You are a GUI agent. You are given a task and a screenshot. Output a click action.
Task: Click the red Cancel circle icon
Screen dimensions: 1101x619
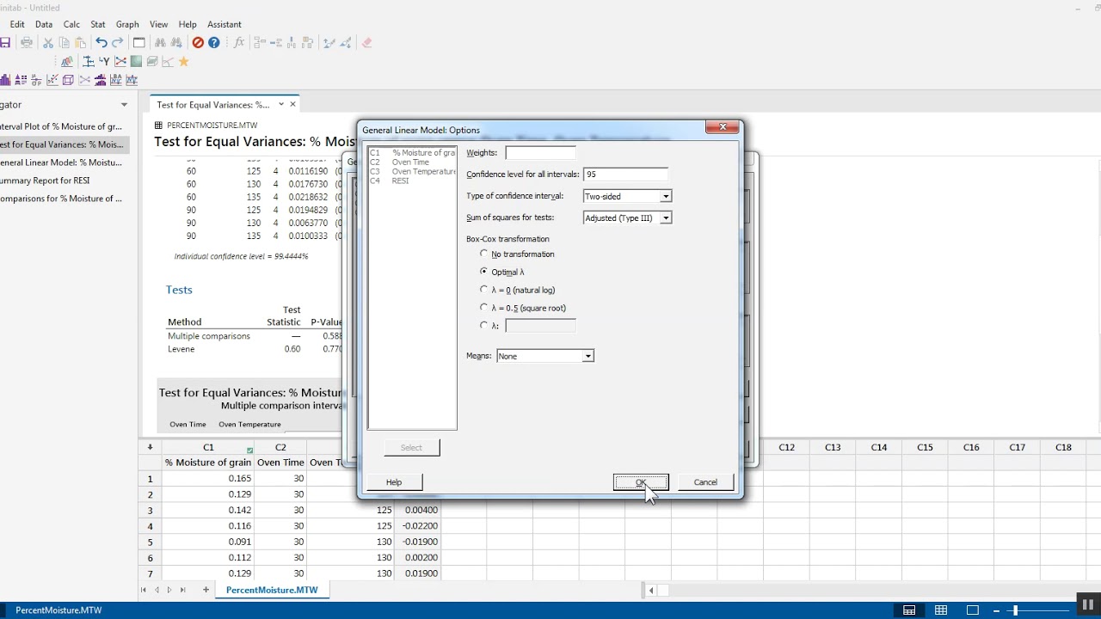pos(198,43)
